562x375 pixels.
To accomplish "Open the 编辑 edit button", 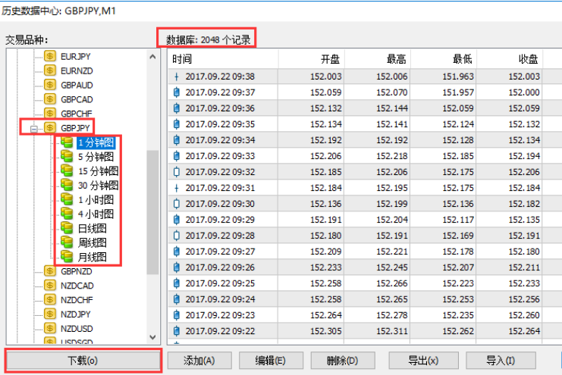I will [270, 361].
